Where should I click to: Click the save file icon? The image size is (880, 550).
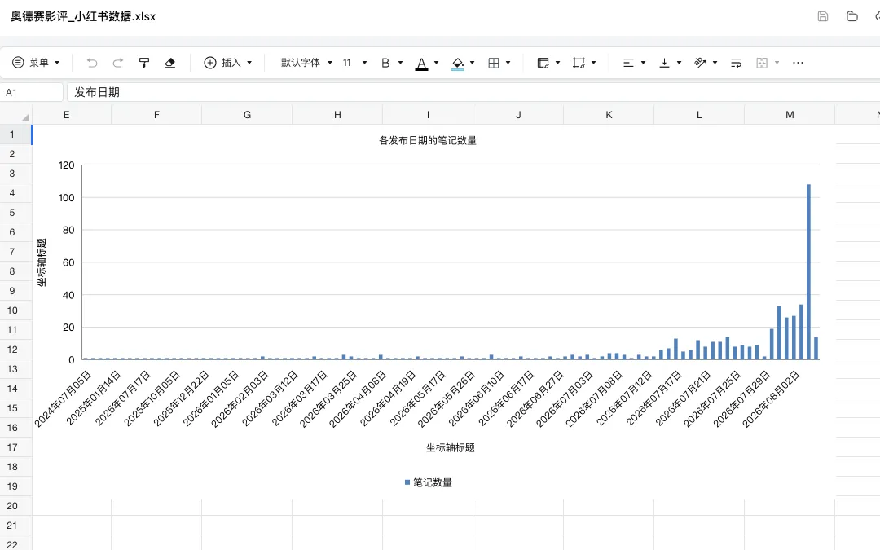click(x=823, y=16)
